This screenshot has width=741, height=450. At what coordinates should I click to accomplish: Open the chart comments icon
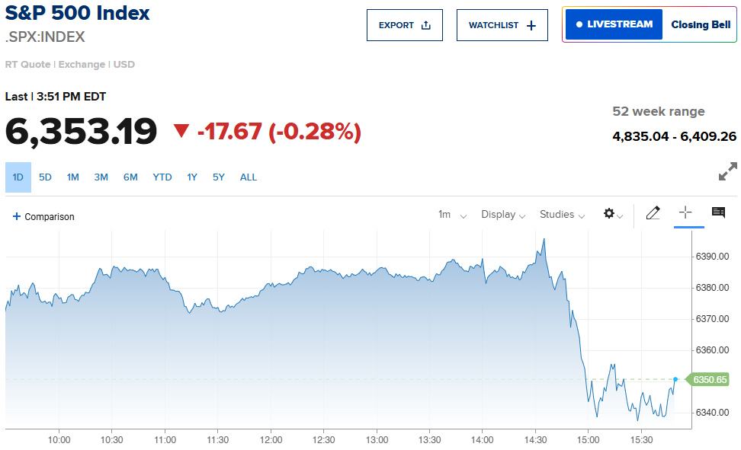718,212
